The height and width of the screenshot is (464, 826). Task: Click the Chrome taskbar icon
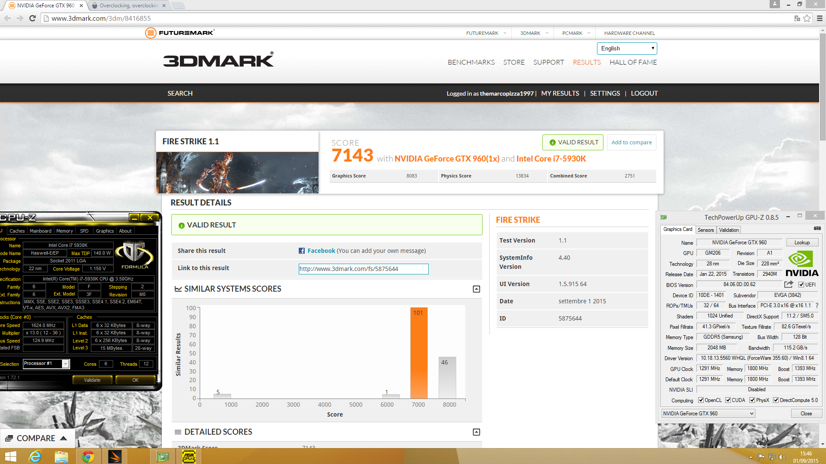[x=88, y=456]
